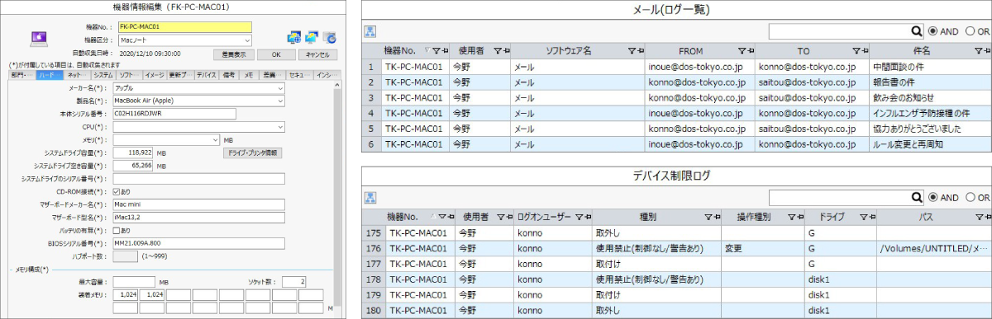Click the 最大容量 field
The image size is (992, 319).
pyautogui.click(x=135, y=282)
